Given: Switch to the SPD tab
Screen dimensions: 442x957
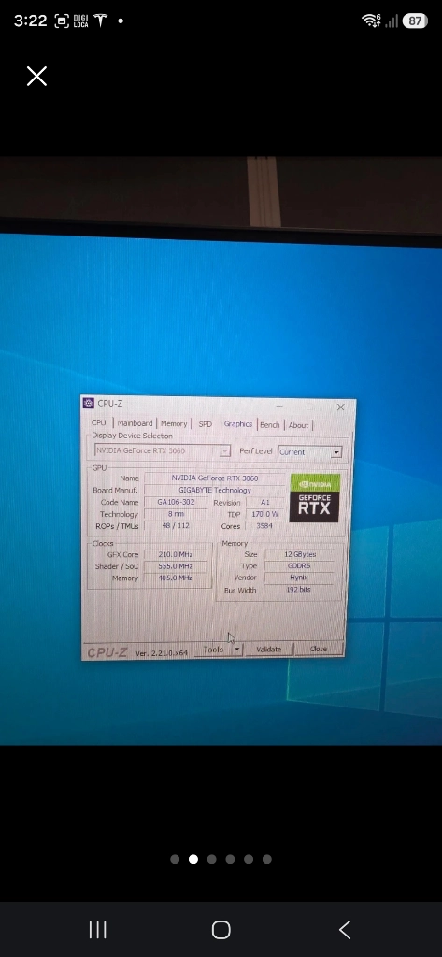Looking at the screenshot, I should point(206,424).
